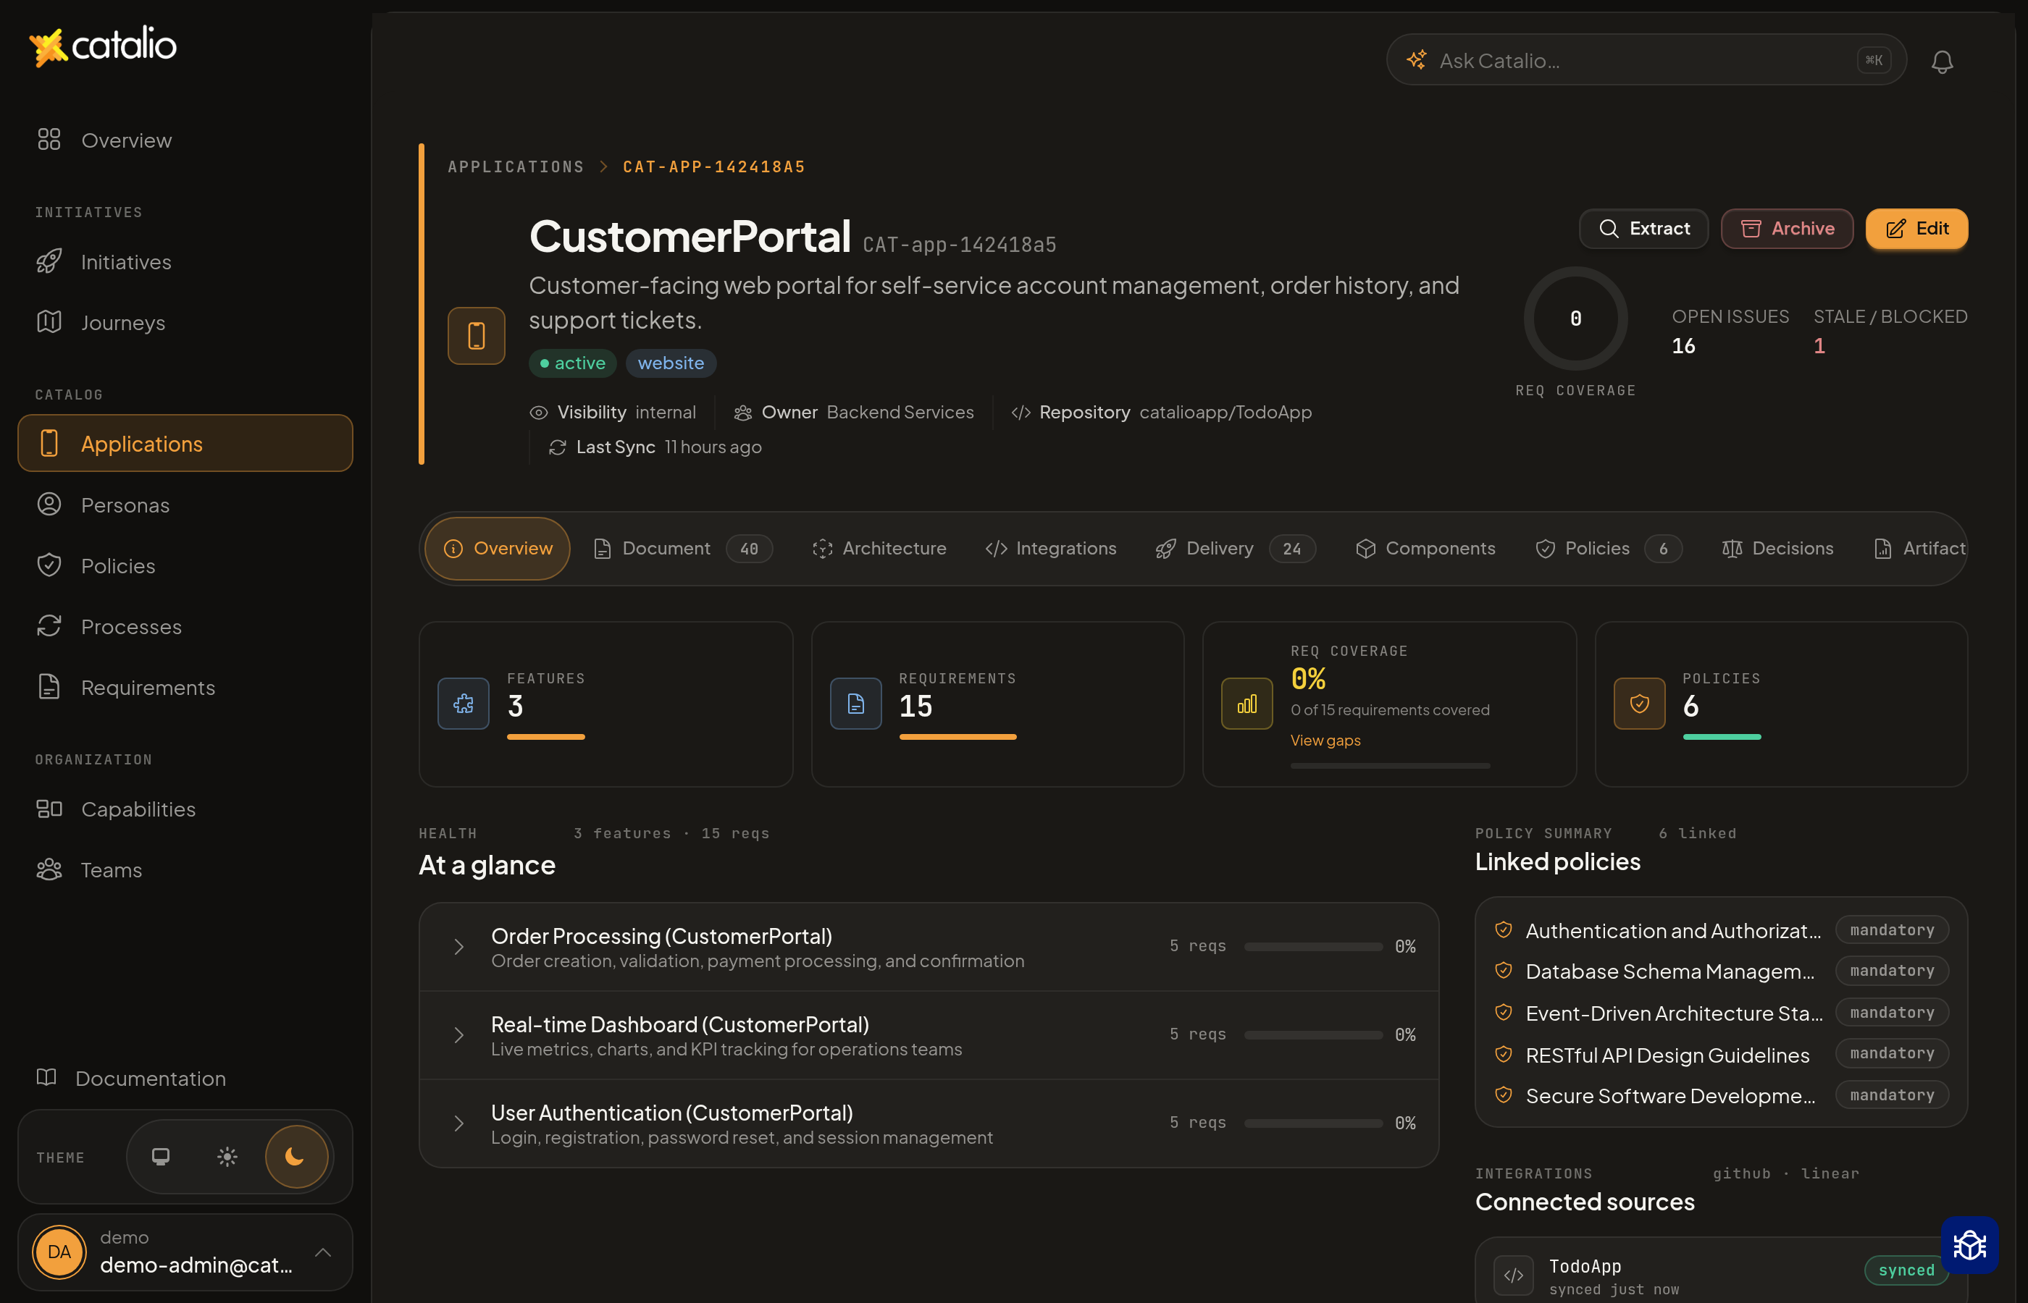Click the Requirements document card icon
Viewport: 2028px width, 1303px height.
pyautogui.click(x=855, y=703)
